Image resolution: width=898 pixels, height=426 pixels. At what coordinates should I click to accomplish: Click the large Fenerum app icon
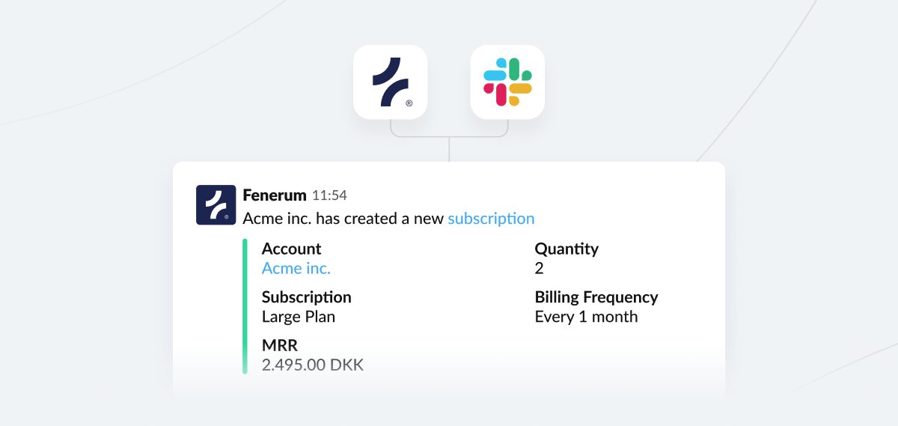390,82
